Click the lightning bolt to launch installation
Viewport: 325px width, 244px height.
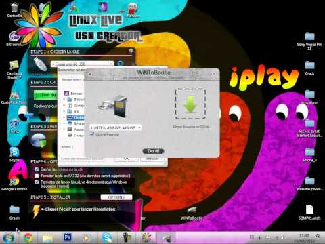point(36,211)
